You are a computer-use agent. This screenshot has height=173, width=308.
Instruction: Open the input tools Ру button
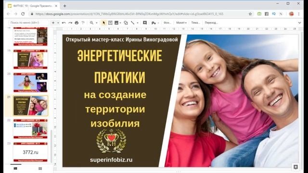pyautogui.click(x=154, y=23)
